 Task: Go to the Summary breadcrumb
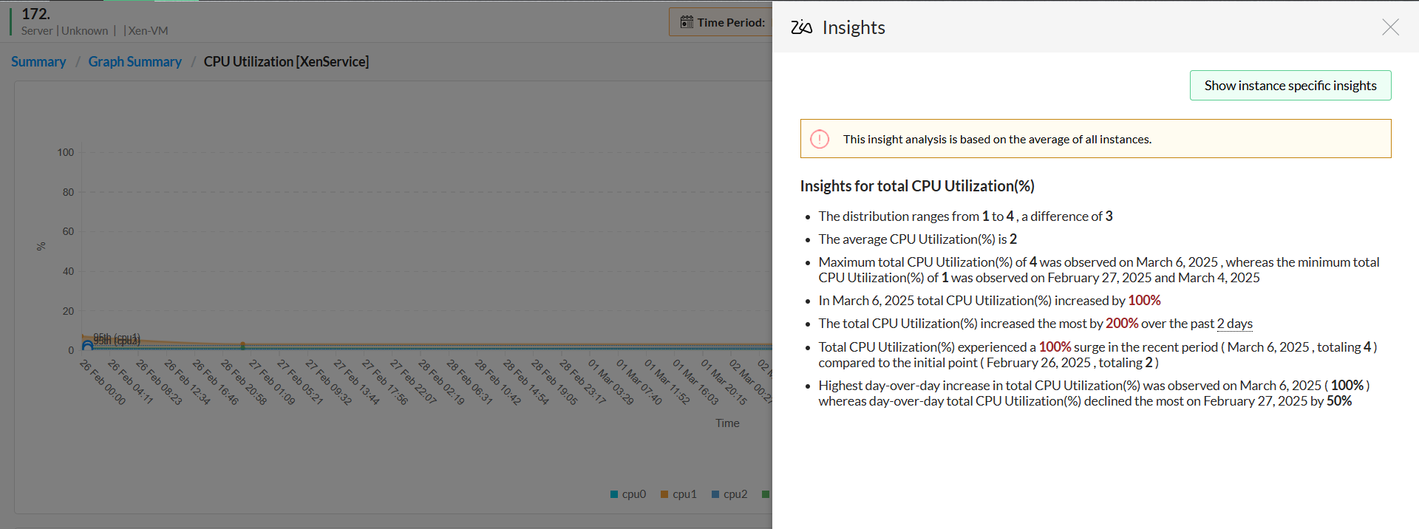pyautogui.click(x=38, y=62)
